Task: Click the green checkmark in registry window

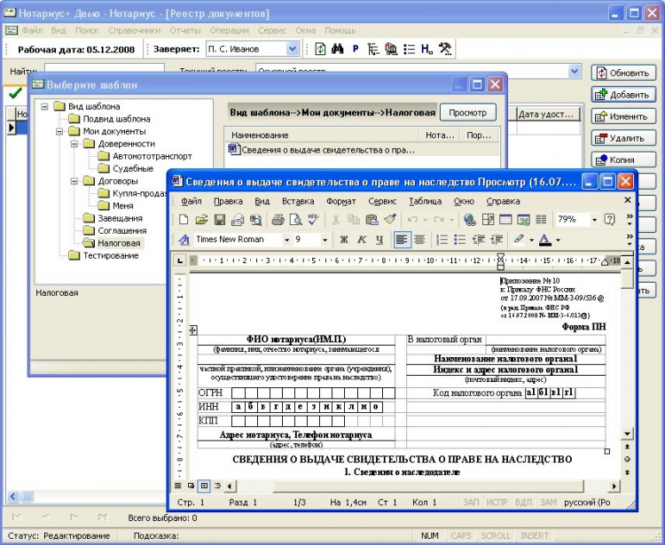Action: point(15,93)
